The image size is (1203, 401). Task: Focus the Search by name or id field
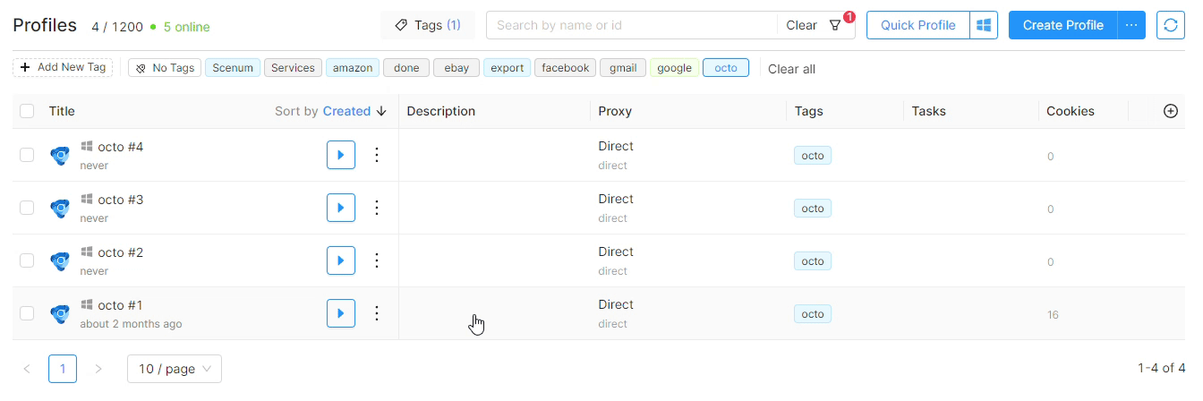pos(632,25)
